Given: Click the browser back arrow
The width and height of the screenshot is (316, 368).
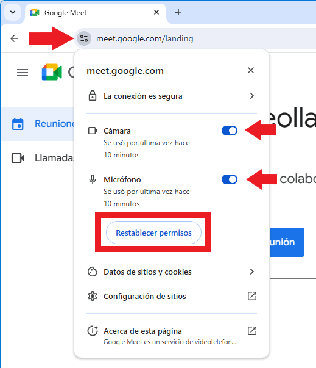Looking at the screenshot, I should click(14, 38).
